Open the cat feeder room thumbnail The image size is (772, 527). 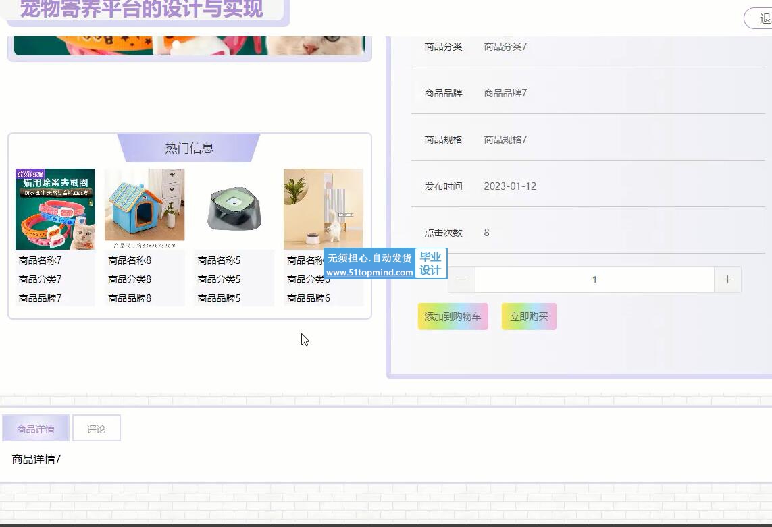coord(324,209)
